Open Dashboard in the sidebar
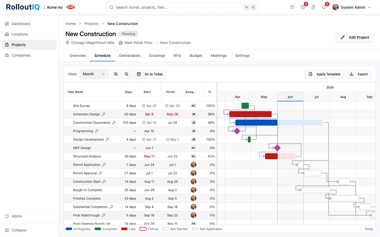This screenshot has width=380, height=237. click(29, 24)
